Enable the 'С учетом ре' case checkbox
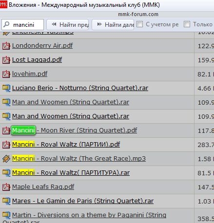Image resolution: width=214 pixels, height=223 pixels. [x=140, y=24]
